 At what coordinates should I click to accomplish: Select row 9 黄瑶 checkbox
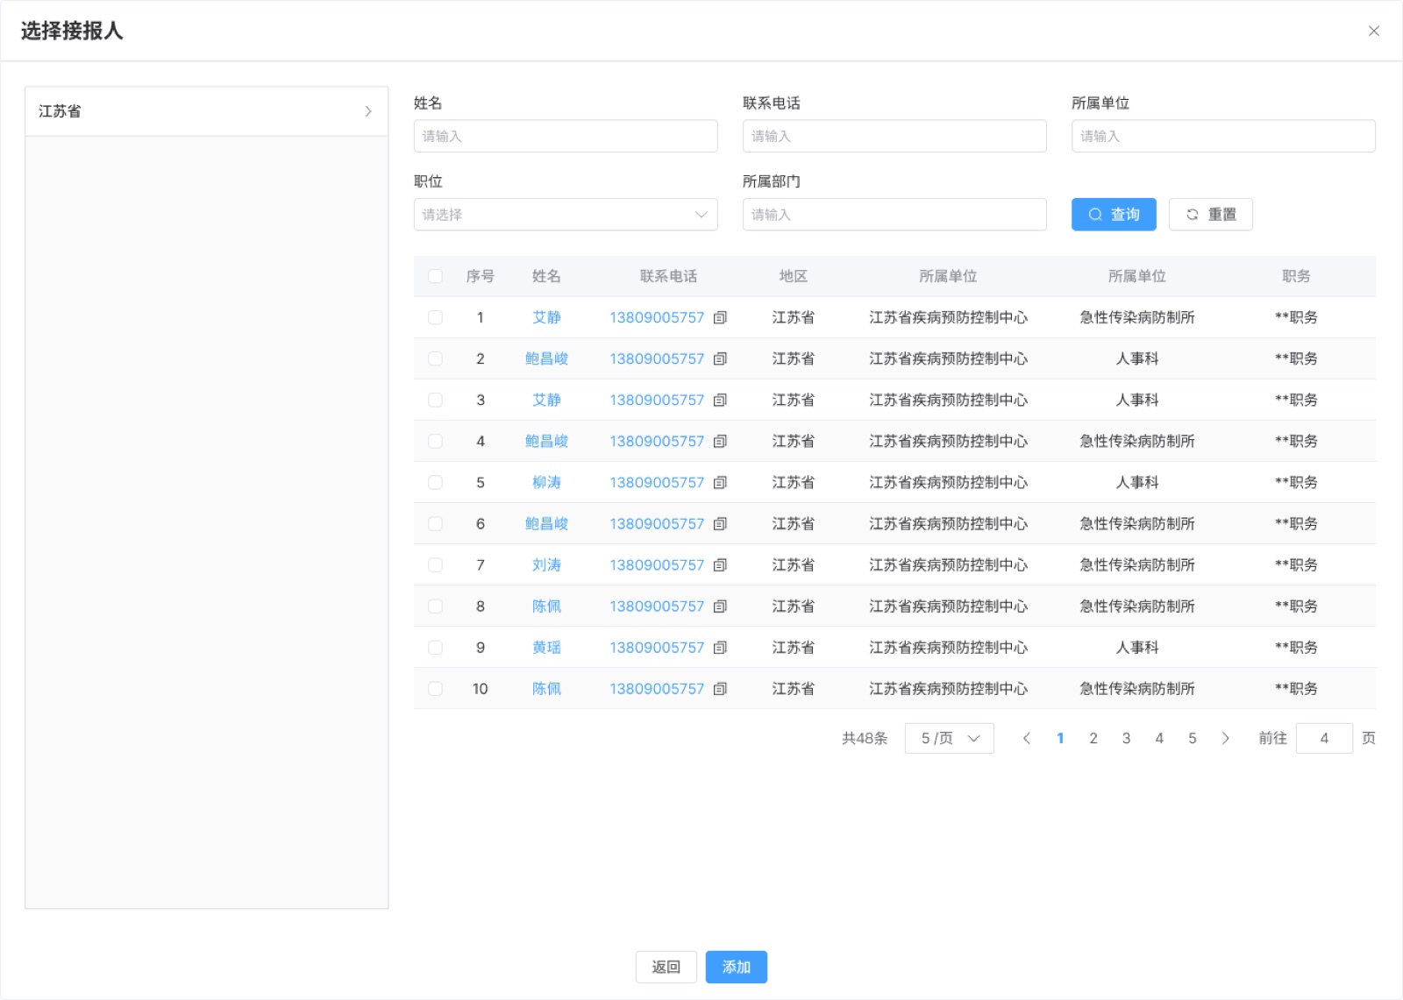point(435,647)
